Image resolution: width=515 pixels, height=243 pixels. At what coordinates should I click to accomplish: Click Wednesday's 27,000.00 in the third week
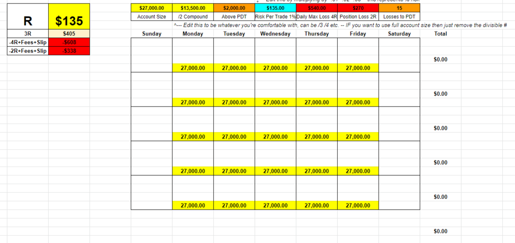tap(275, 136)
